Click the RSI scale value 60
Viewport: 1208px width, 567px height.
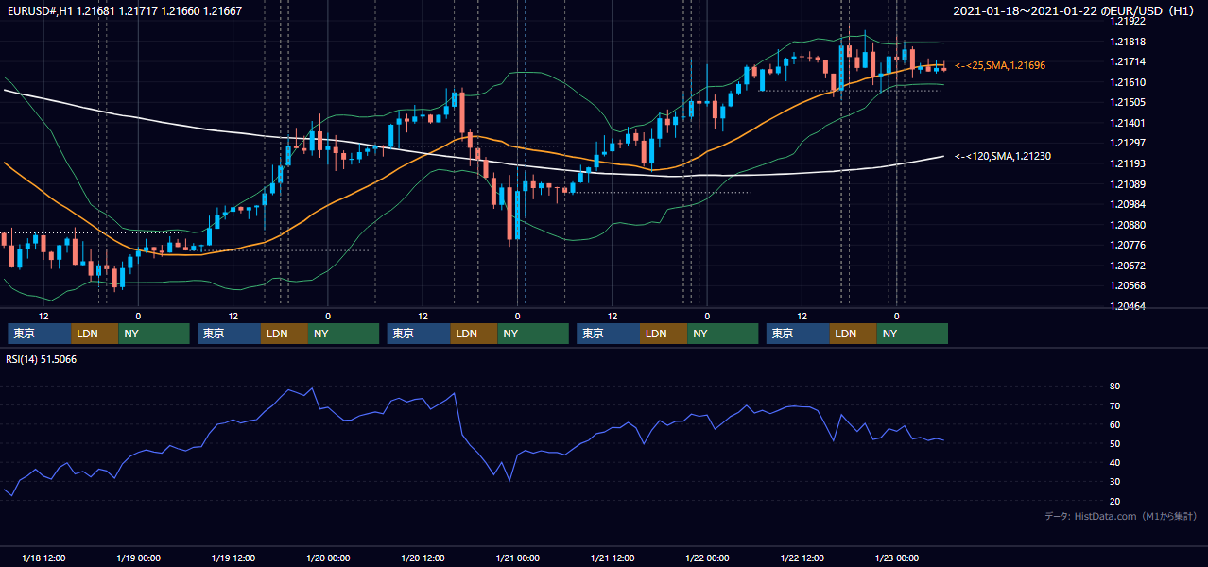[1115, 424]
